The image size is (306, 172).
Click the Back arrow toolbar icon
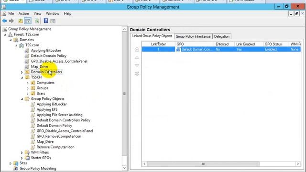point(5,21)
